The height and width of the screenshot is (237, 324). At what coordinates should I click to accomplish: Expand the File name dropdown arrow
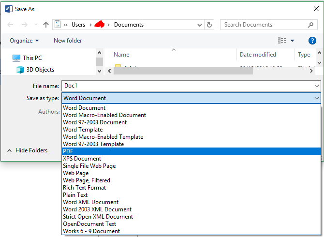[x=317, y=86]
